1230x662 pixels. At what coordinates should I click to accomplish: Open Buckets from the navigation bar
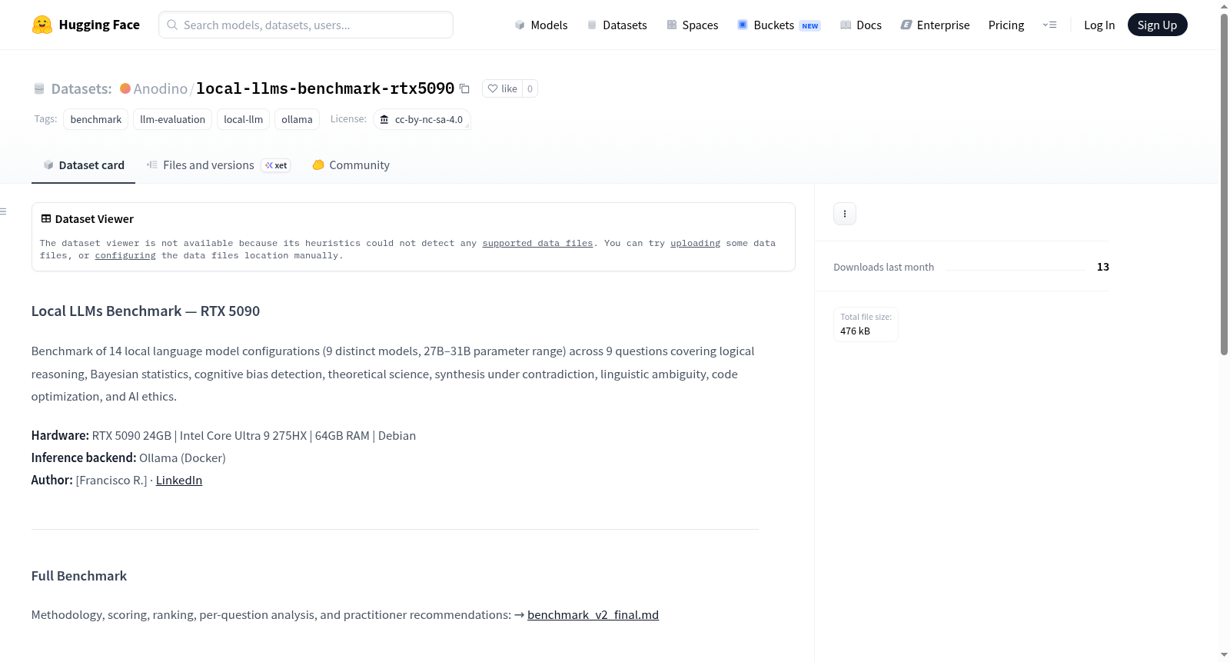779,25
